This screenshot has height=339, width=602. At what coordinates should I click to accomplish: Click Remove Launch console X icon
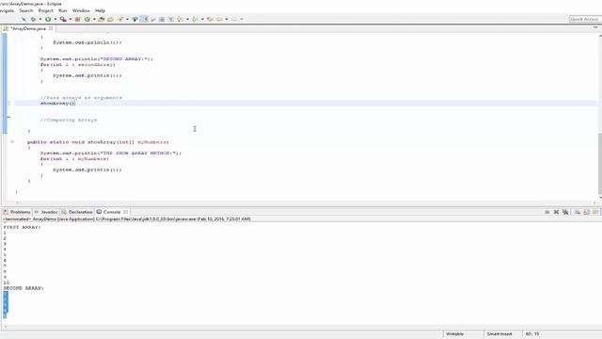pyautogui.click(x=556, y=212)
